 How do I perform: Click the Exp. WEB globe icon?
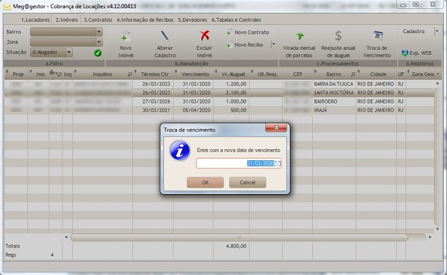click(404, 53)
